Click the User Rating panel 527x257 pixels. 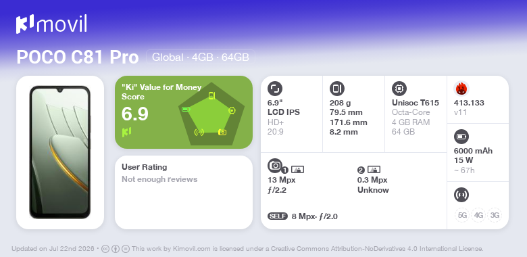(184, 193)
